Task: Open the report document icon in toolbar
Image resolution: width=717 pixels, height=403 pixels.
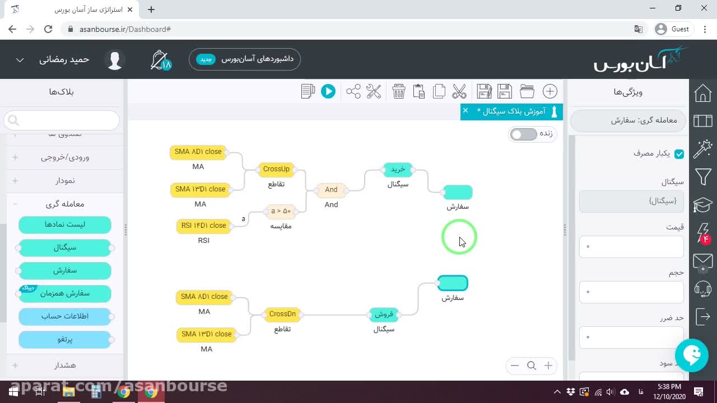Action: pos(308,91)
